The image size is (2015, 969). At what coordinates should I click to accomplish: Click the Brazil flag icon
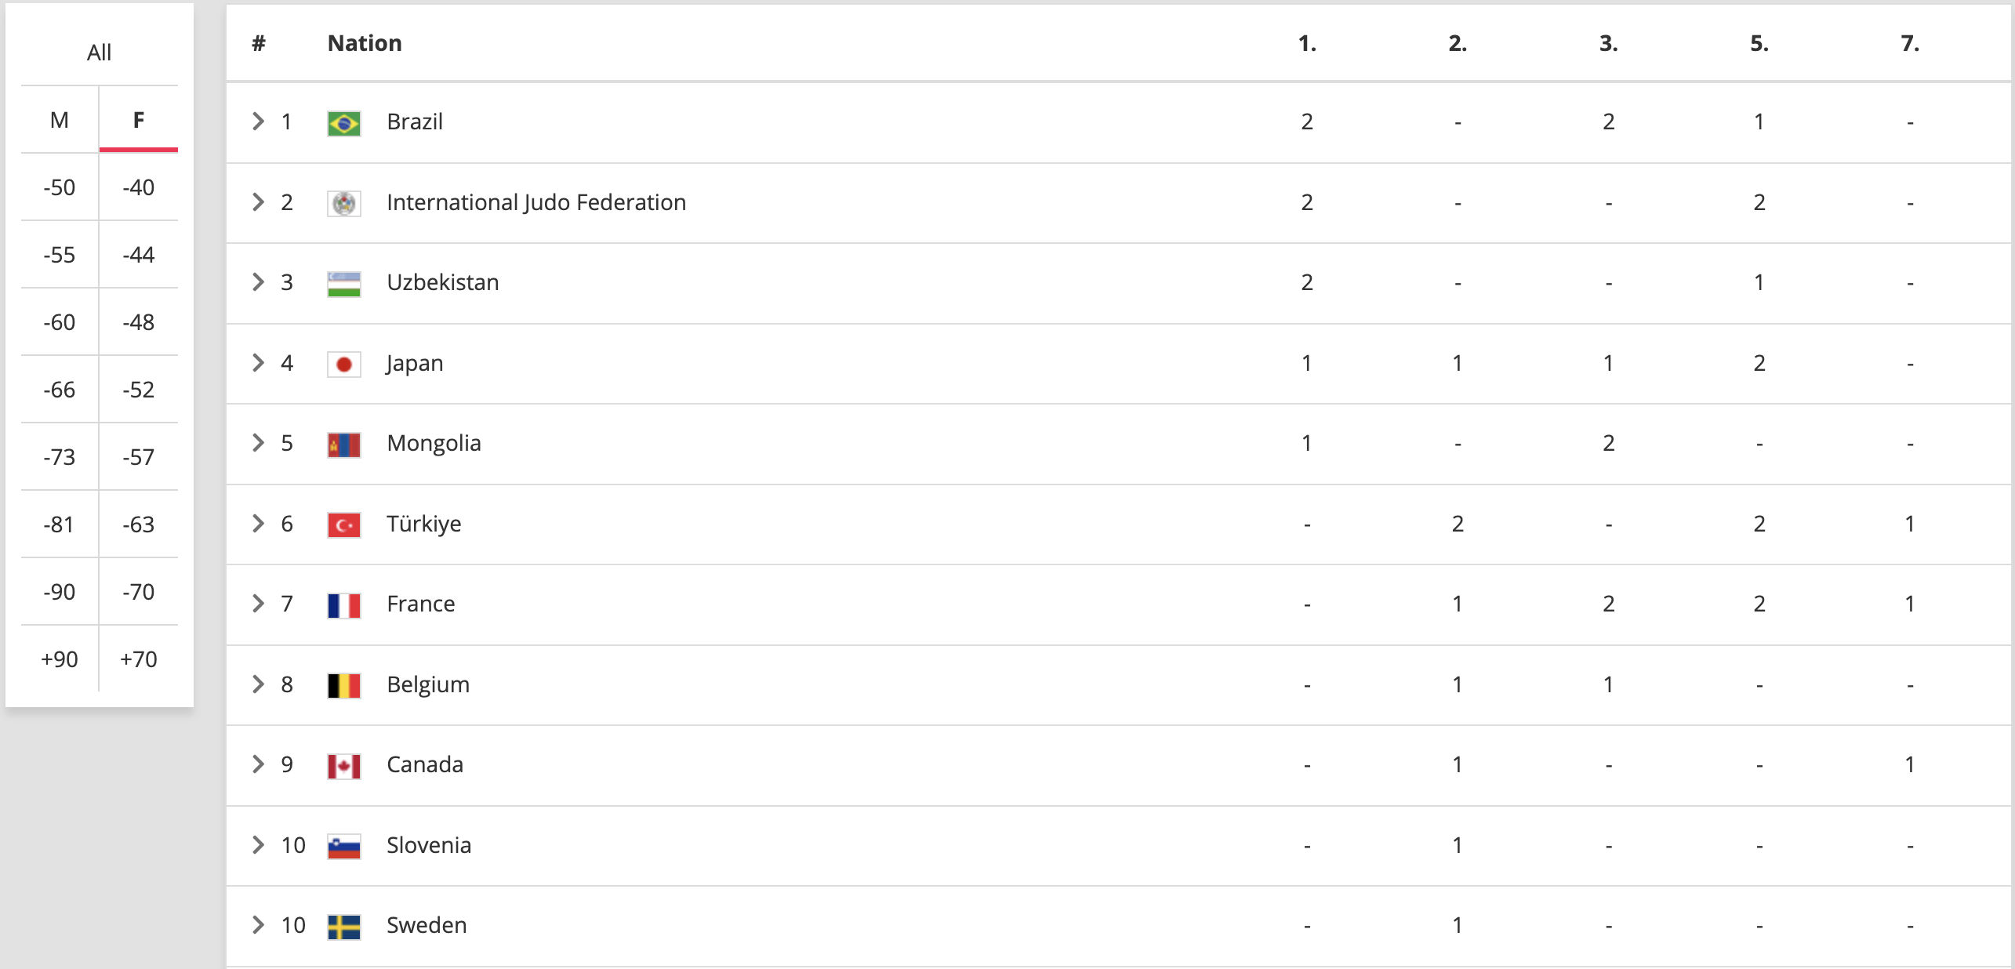click(343, 123)
